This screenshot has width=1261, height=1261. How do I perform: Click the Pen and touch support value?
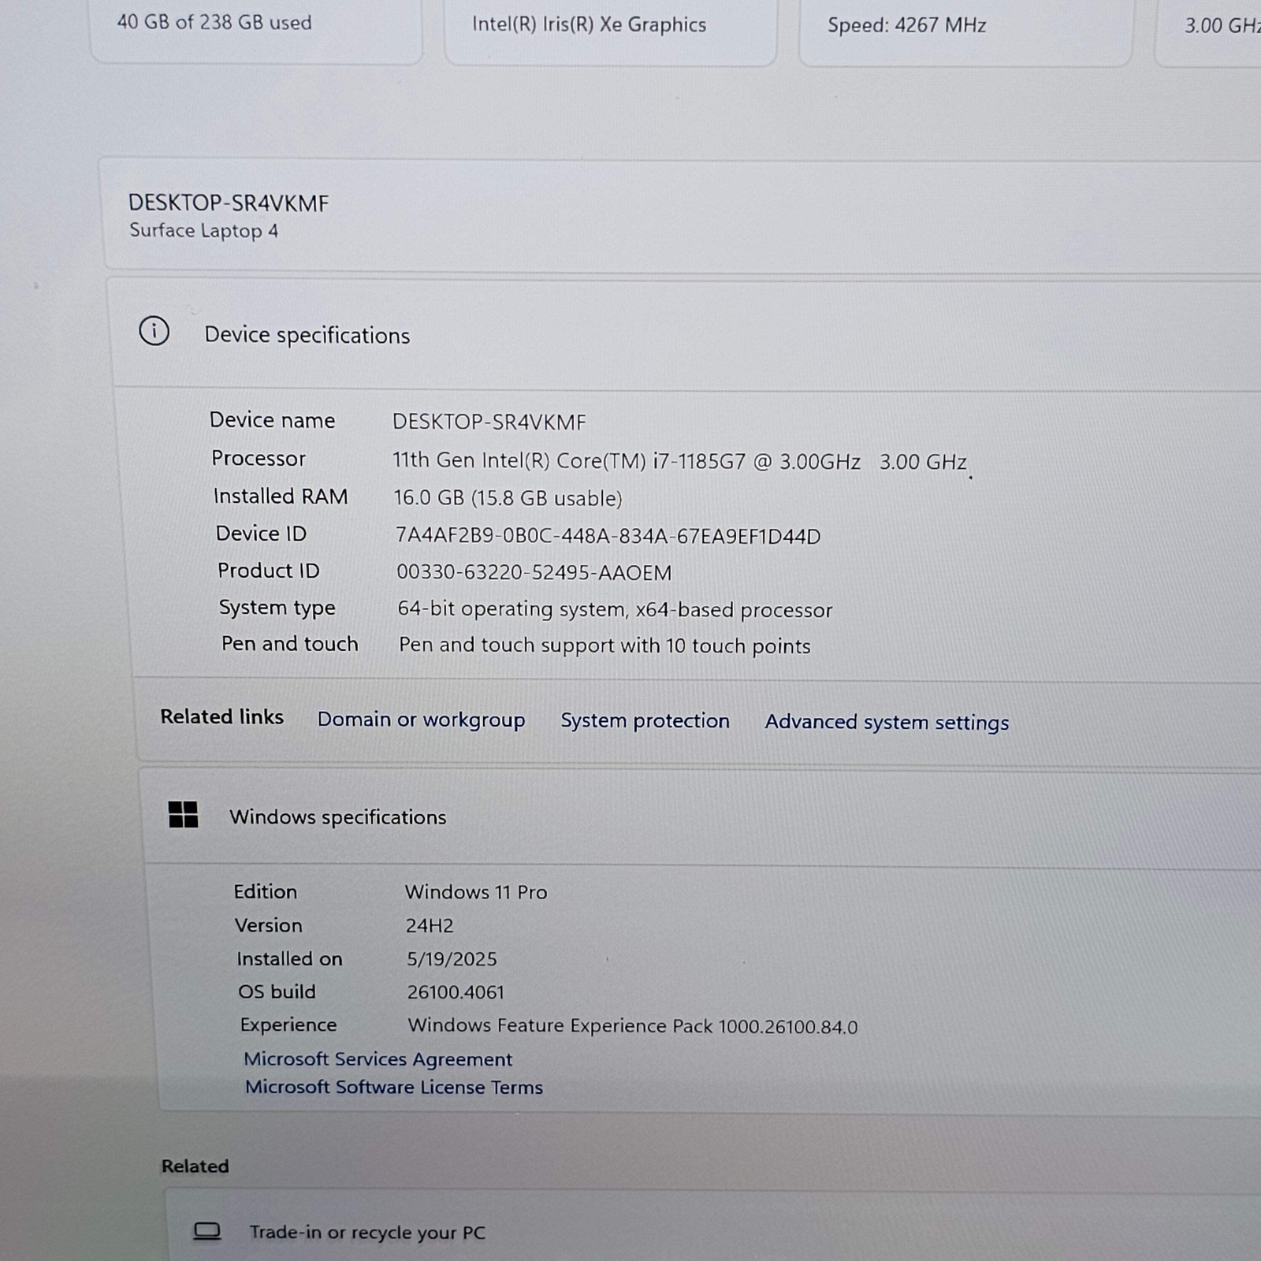point(604,646)
